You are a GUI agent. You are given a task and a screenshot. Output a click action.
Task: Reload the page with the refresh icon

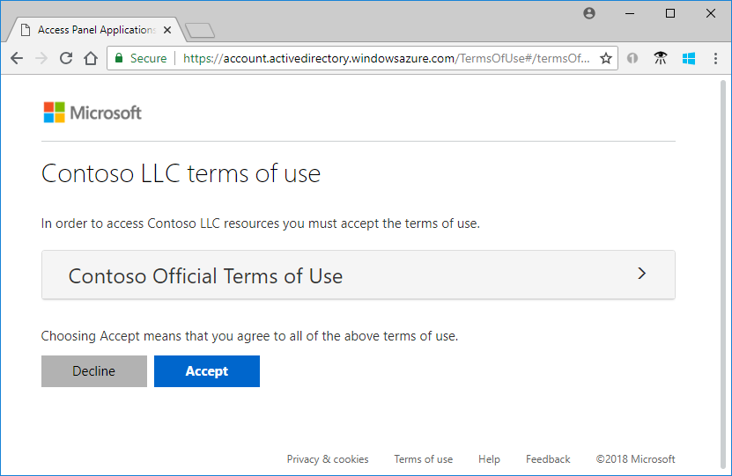click(66, 58)
